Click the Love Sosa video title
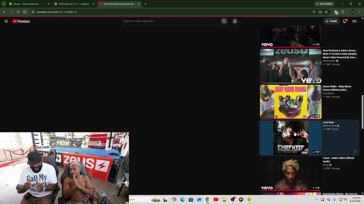364x204 pixels. coord(328,122)
